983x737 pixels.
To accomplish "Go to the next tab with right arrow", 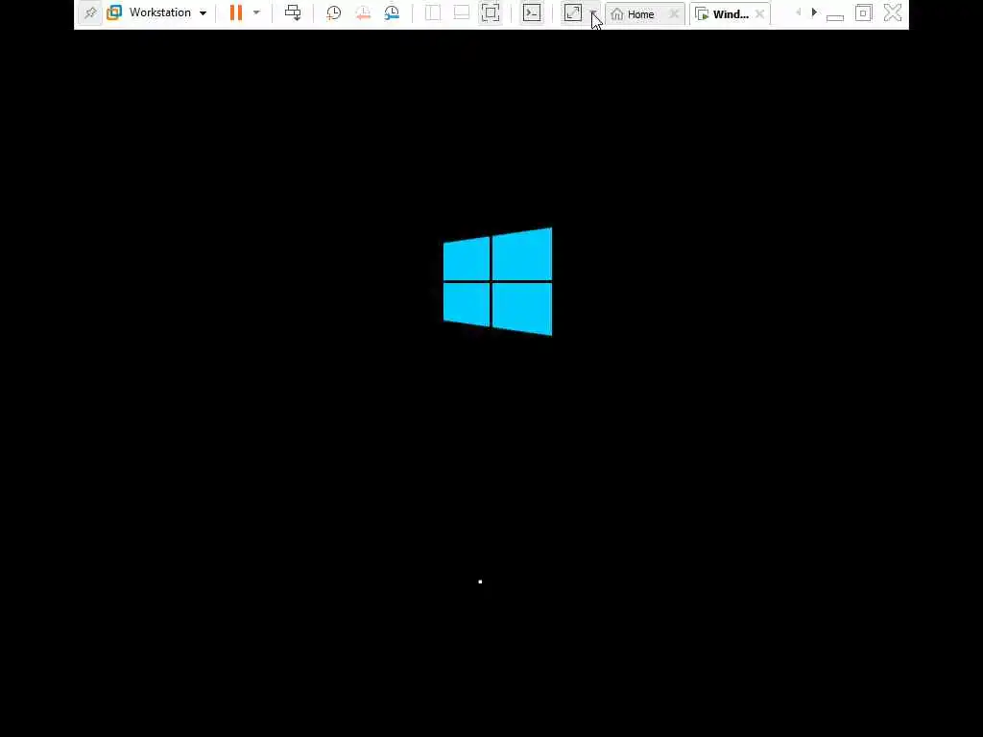I will 814,12.
